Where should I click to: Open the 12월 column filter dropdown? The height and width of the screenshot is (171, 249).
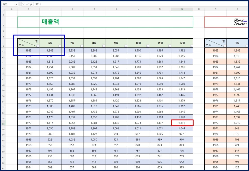[192, 46]
